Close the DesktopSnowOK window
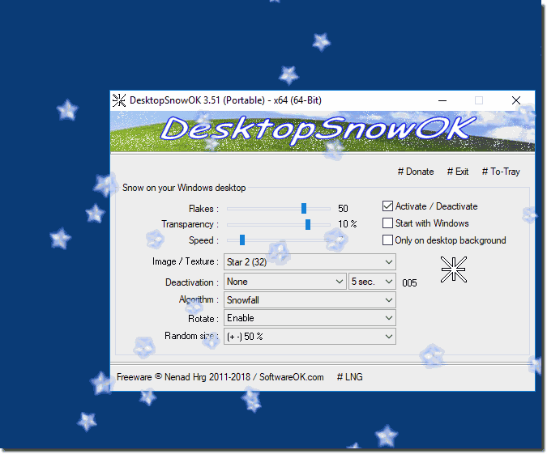Image resolution: width=547 pixels, height=454 pixels. click(x=516, y=100)
